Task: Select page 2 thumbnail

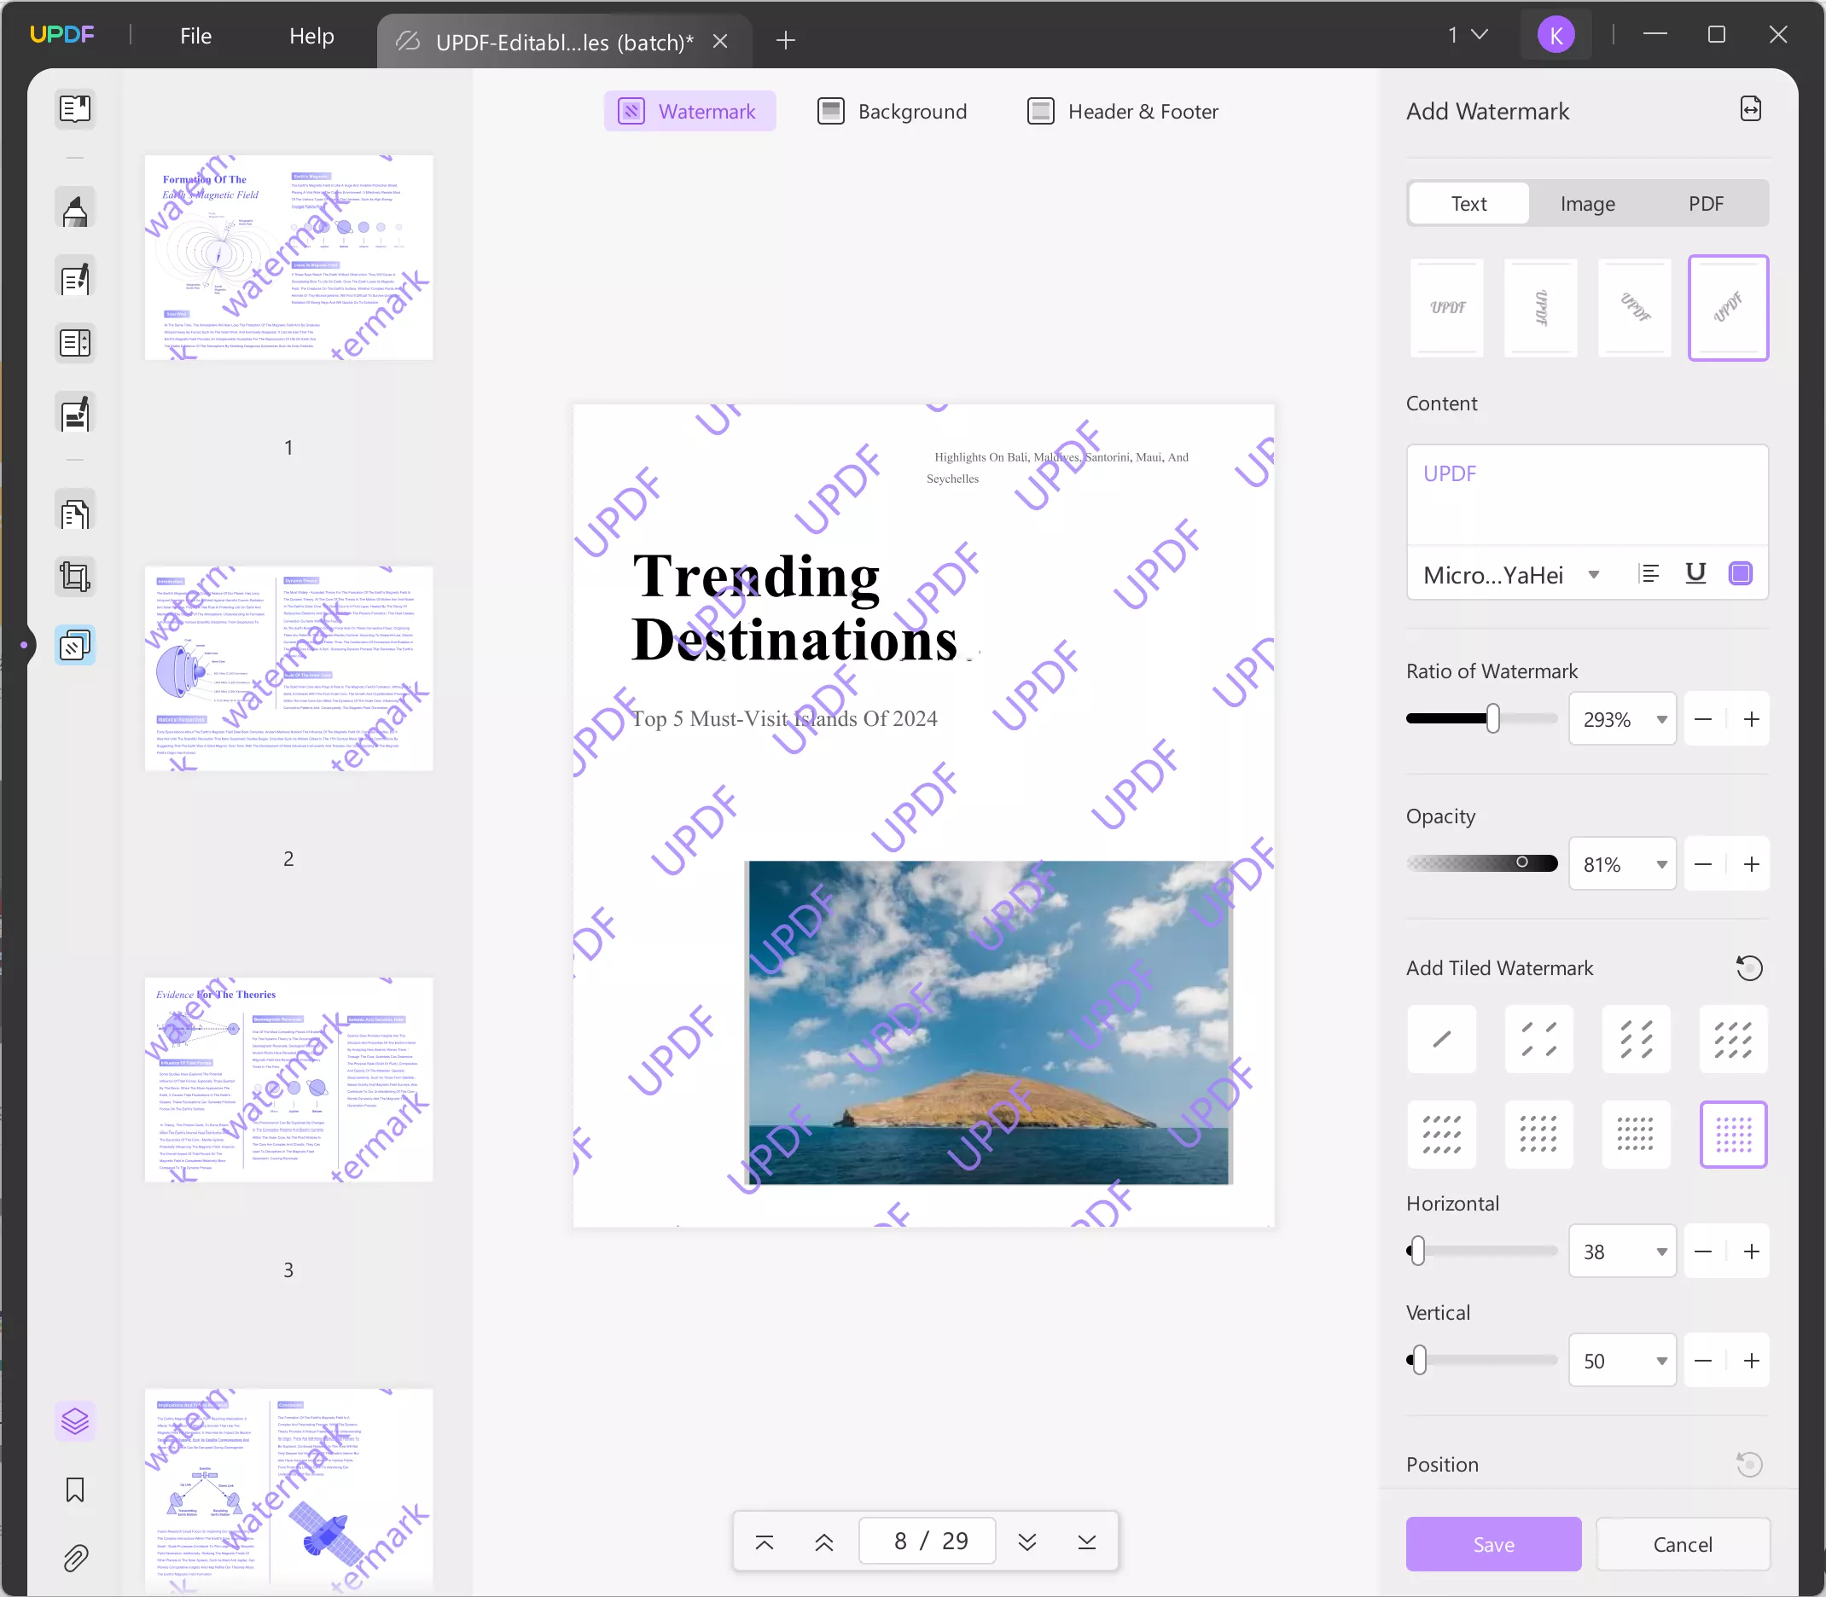Action: point(288,668)
